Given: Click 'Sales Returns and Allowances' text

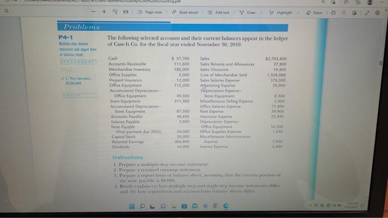Looking at the screenshot, I should point(227,64).
